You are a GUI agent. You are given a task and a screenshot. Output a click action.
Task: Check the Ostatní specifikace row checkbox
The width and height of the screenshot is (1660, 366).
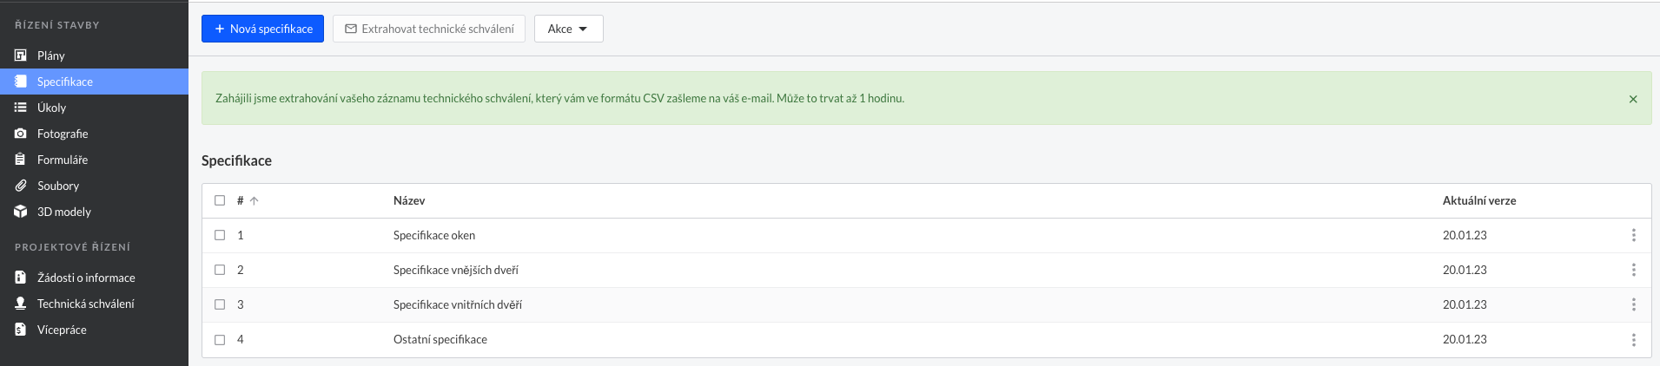point(220,340)
